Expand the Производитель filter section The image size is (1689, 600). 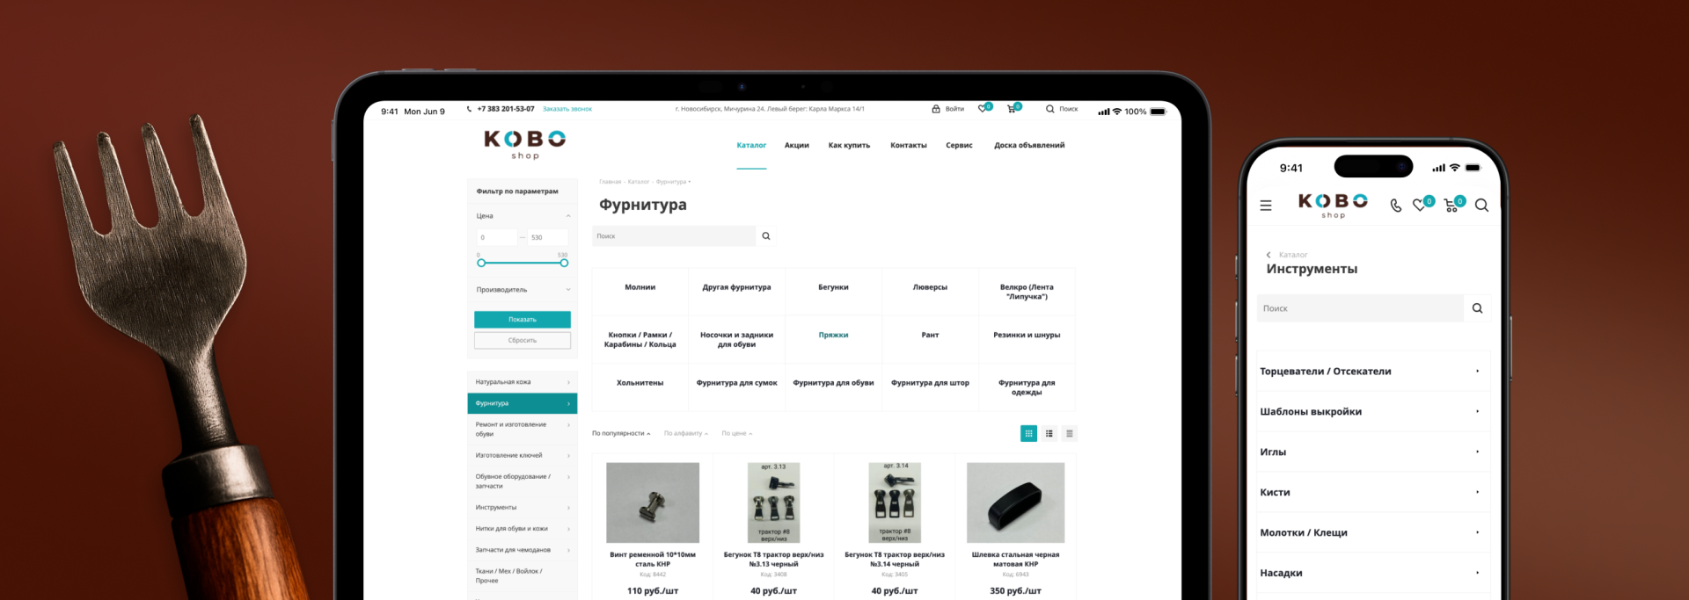567,290
